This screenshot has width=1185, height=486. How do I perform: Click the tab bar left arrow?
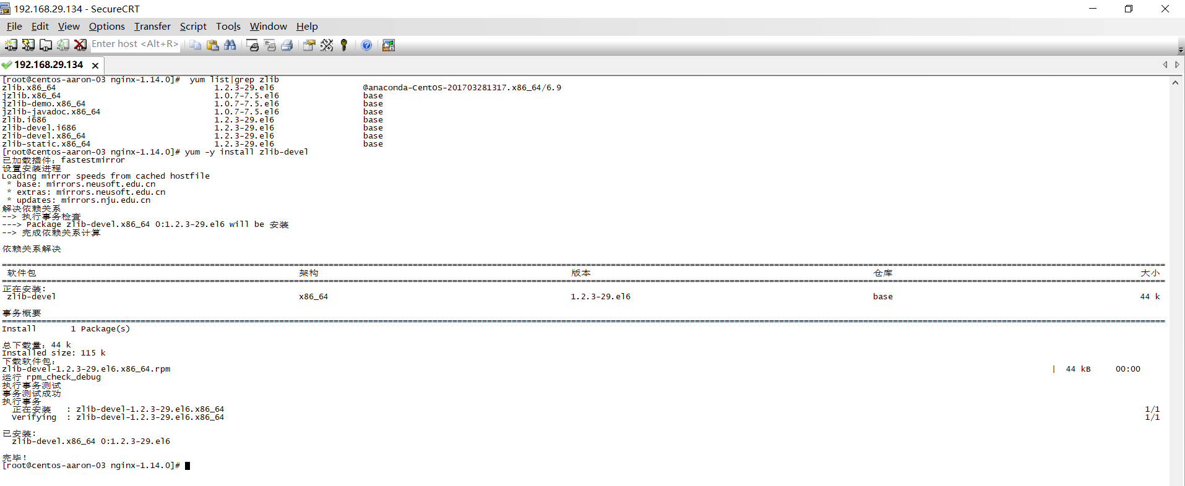point(1165,65)
